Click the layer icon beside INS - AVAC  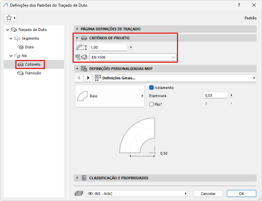pyautogui.click(x=79, y=194)
